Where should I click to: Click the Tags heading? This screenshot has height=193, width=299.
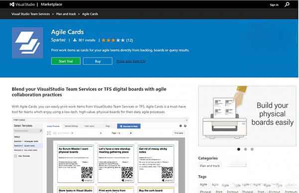tap(202, 177)
